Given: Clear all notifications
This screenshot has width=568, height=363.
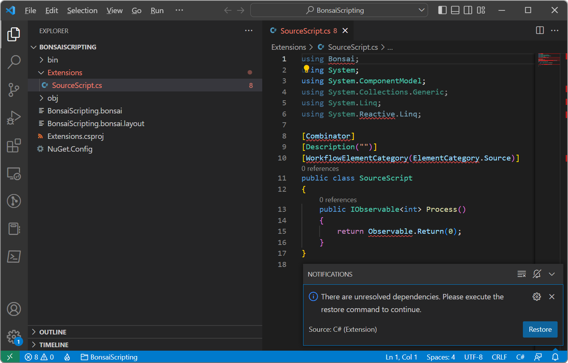Looking at the screenshot, I should pyautogui.click(x=522, y=274).
